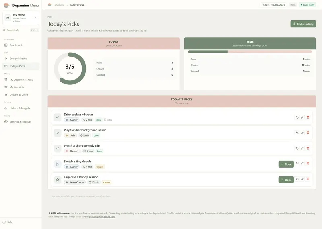Click the Friday 10/09/2026 date badge
Image resolution: width=322 pixels, height=229 pixels.
[x=273, y=5]
